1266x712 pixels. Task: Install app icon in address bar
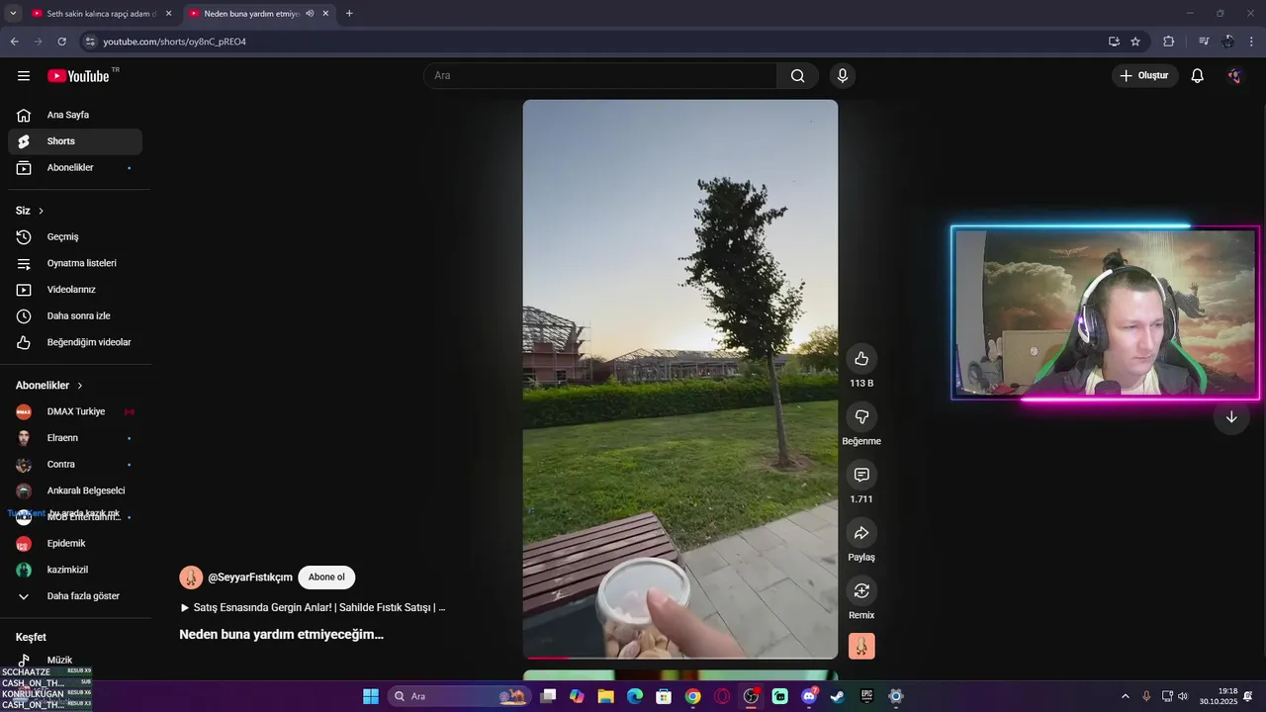point(1114,42)
